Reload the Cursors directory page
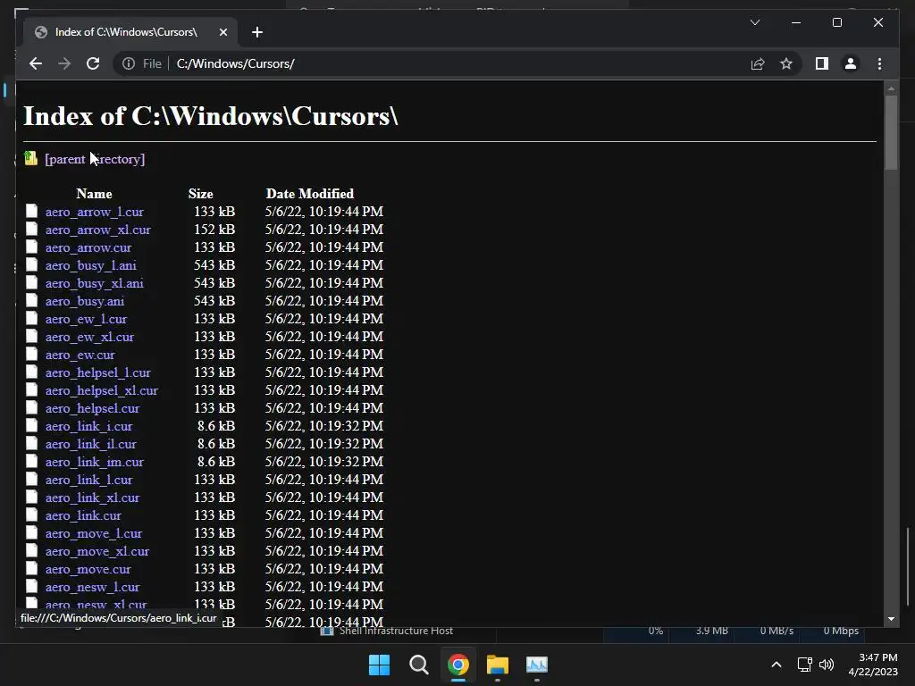 [x=93, y=63]
